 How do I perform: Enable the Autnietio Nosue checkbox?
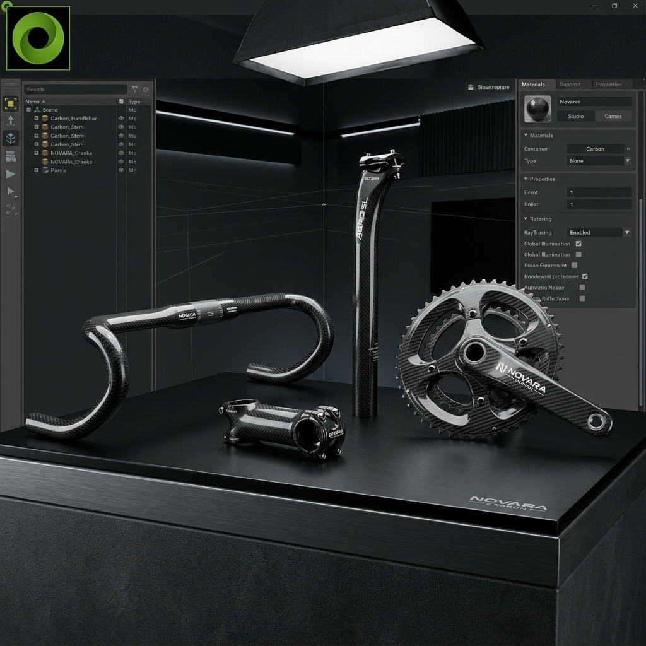tap(582, 287)
